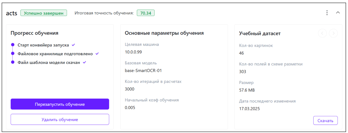Viewport: 348px width, 133px height.
Task: Go to previous dataset with left arrow
Action: [x=322, y=33]
